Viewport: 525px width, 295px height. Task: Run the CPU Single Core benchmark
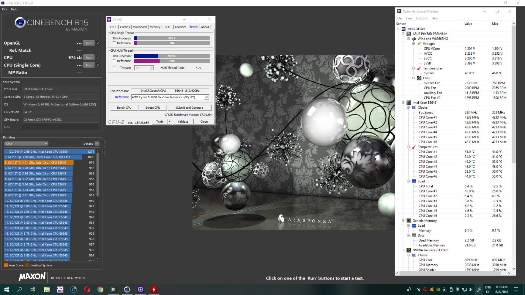pos(89,65)
